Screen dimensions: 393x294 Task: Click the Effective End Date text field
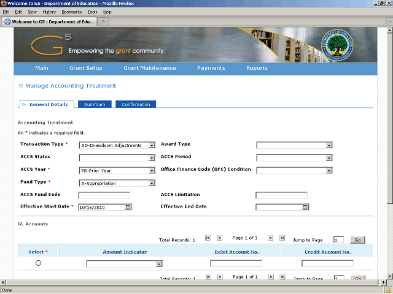pyautogui.click(x=279, y=207)
